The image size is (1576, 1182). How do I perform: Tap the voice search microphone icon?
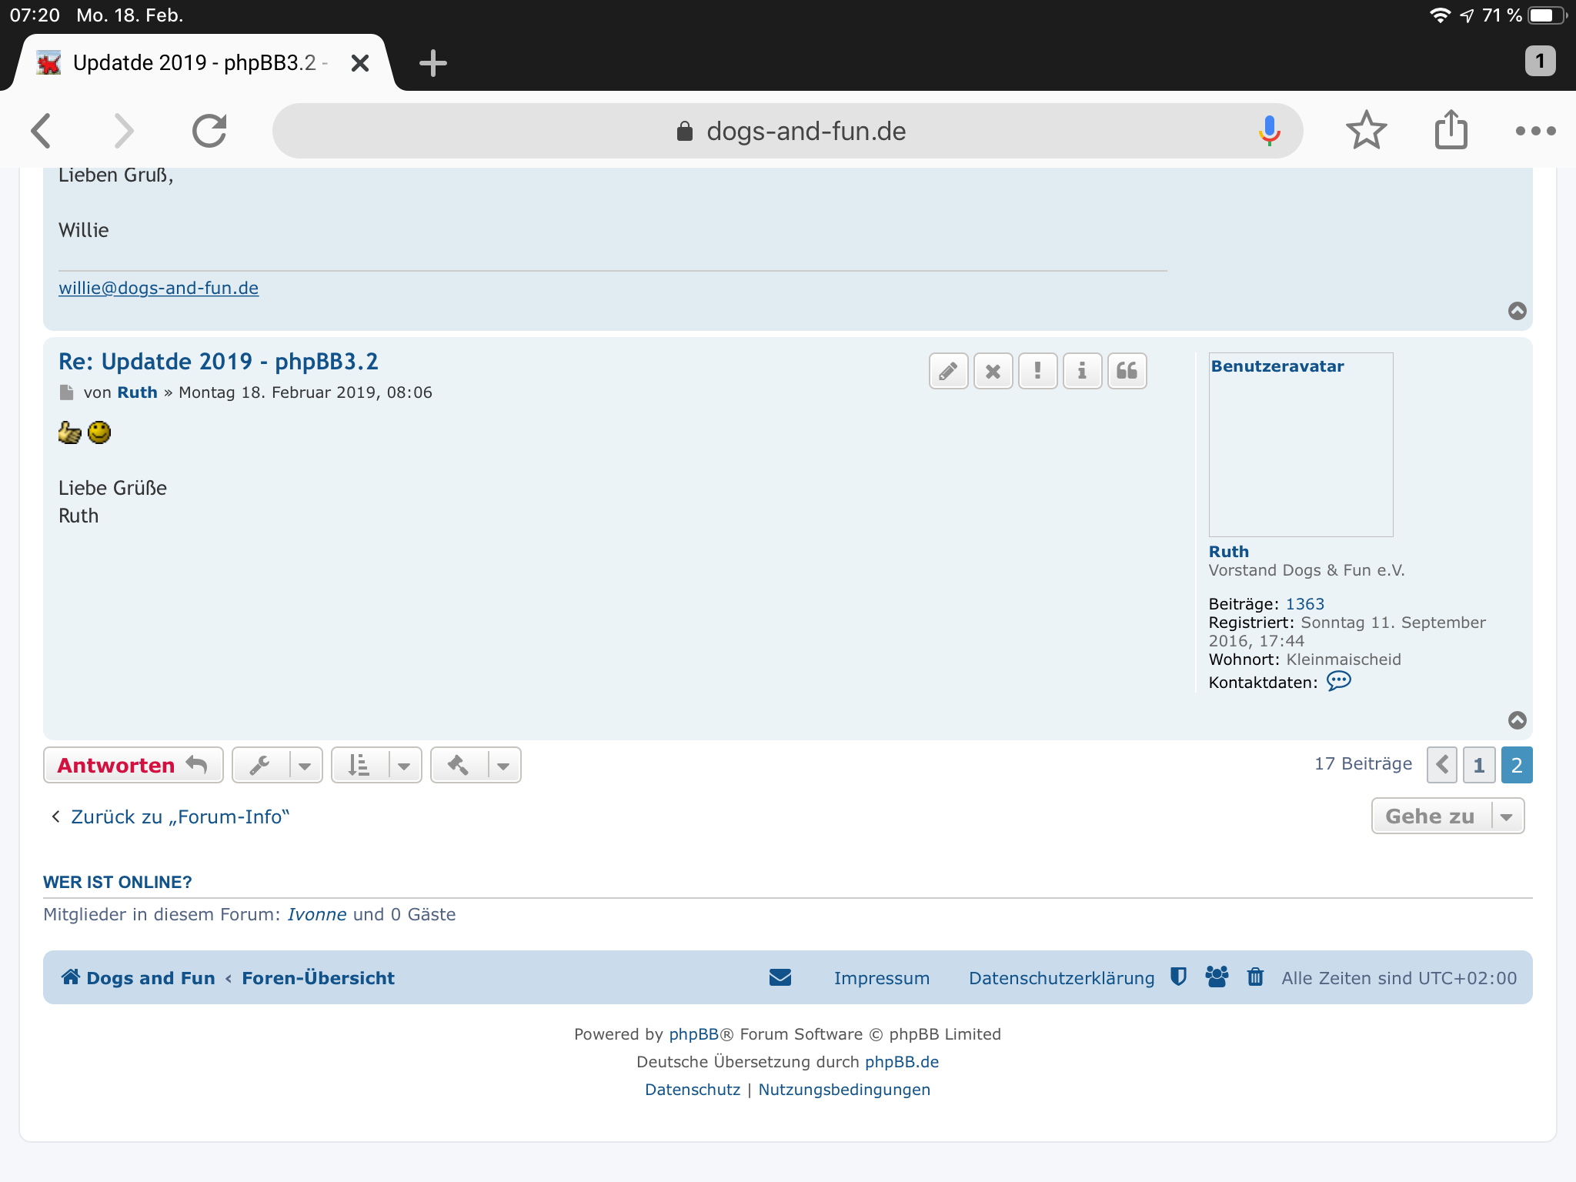pyautogui.click(x=1269, y=131)
